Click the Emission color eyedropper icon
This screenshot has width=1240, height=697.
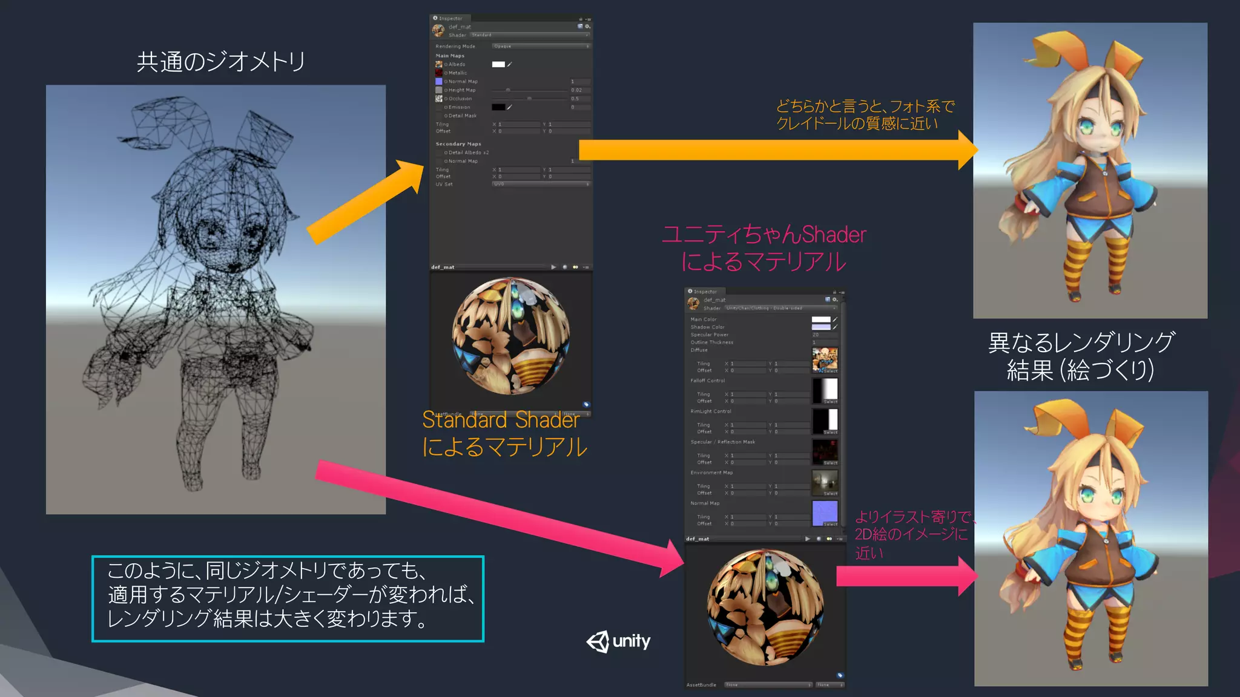(x=510, y=107)
